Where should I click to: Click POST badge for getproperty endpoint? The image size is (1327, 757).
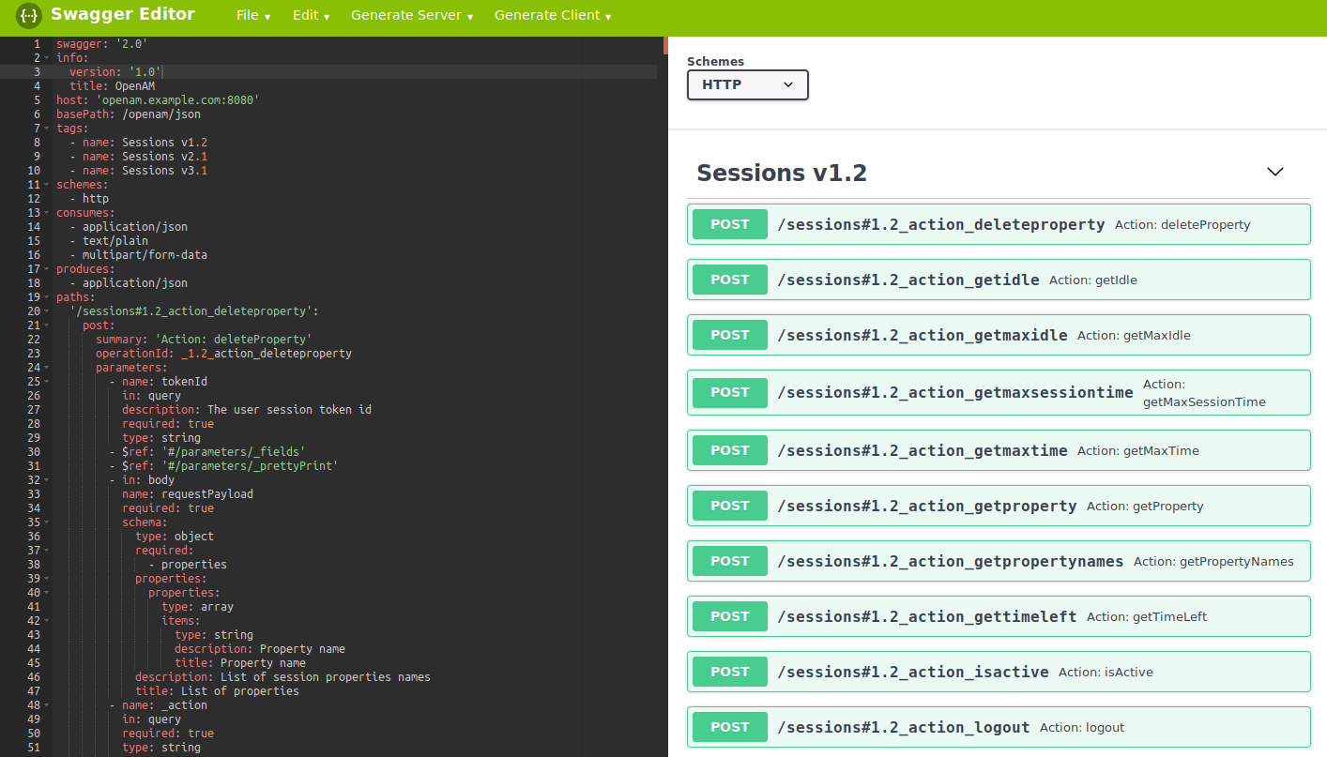729,506
